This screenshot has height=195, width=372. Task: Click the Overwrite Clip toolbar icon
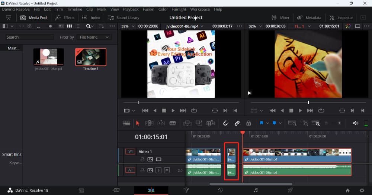[x=199, y=123]
